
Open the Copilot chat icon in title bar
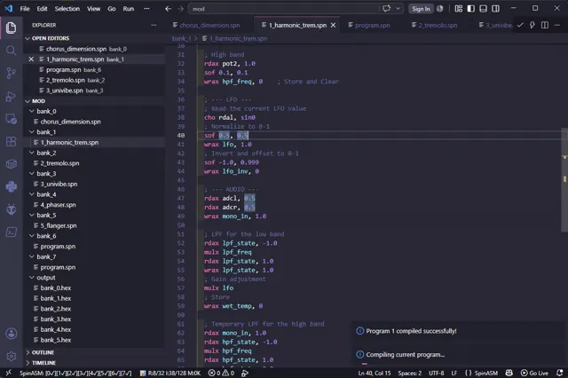click(387, 9)
